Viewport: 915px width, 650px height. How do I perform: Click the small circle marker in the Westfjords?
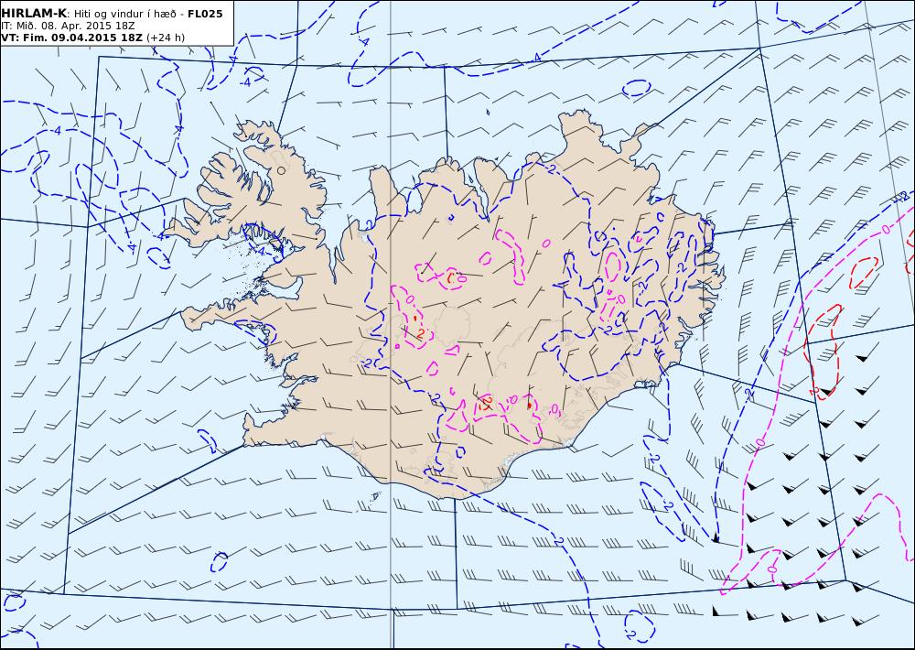pos(282,170)
